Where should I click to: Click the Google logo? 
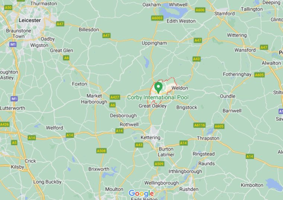click(x=141, y=193)
